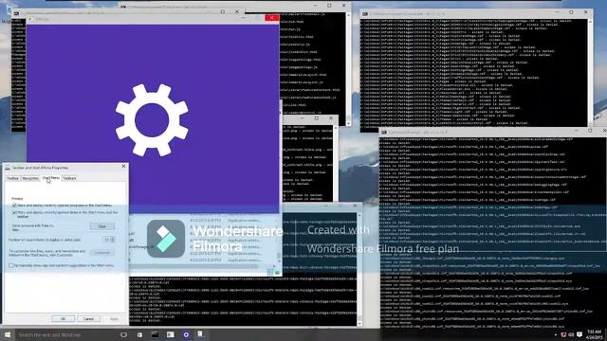Viewport: 607px width, 341px height.
Task: Click the Task View taskbar icon
Action: pyautogui.click(x=123, y=334)
